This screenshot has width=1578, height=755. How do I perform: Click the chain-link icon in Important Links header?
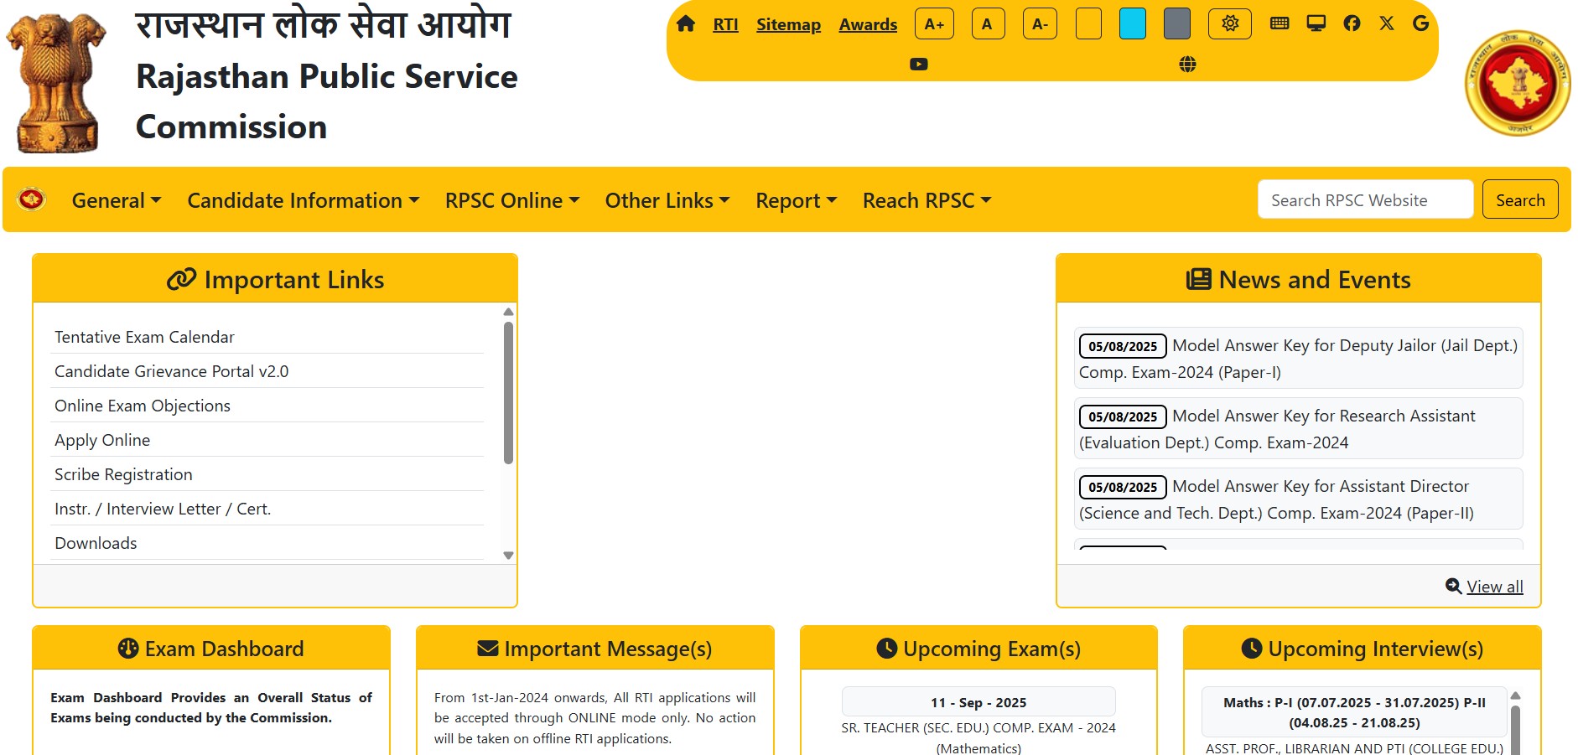[181, 279]
